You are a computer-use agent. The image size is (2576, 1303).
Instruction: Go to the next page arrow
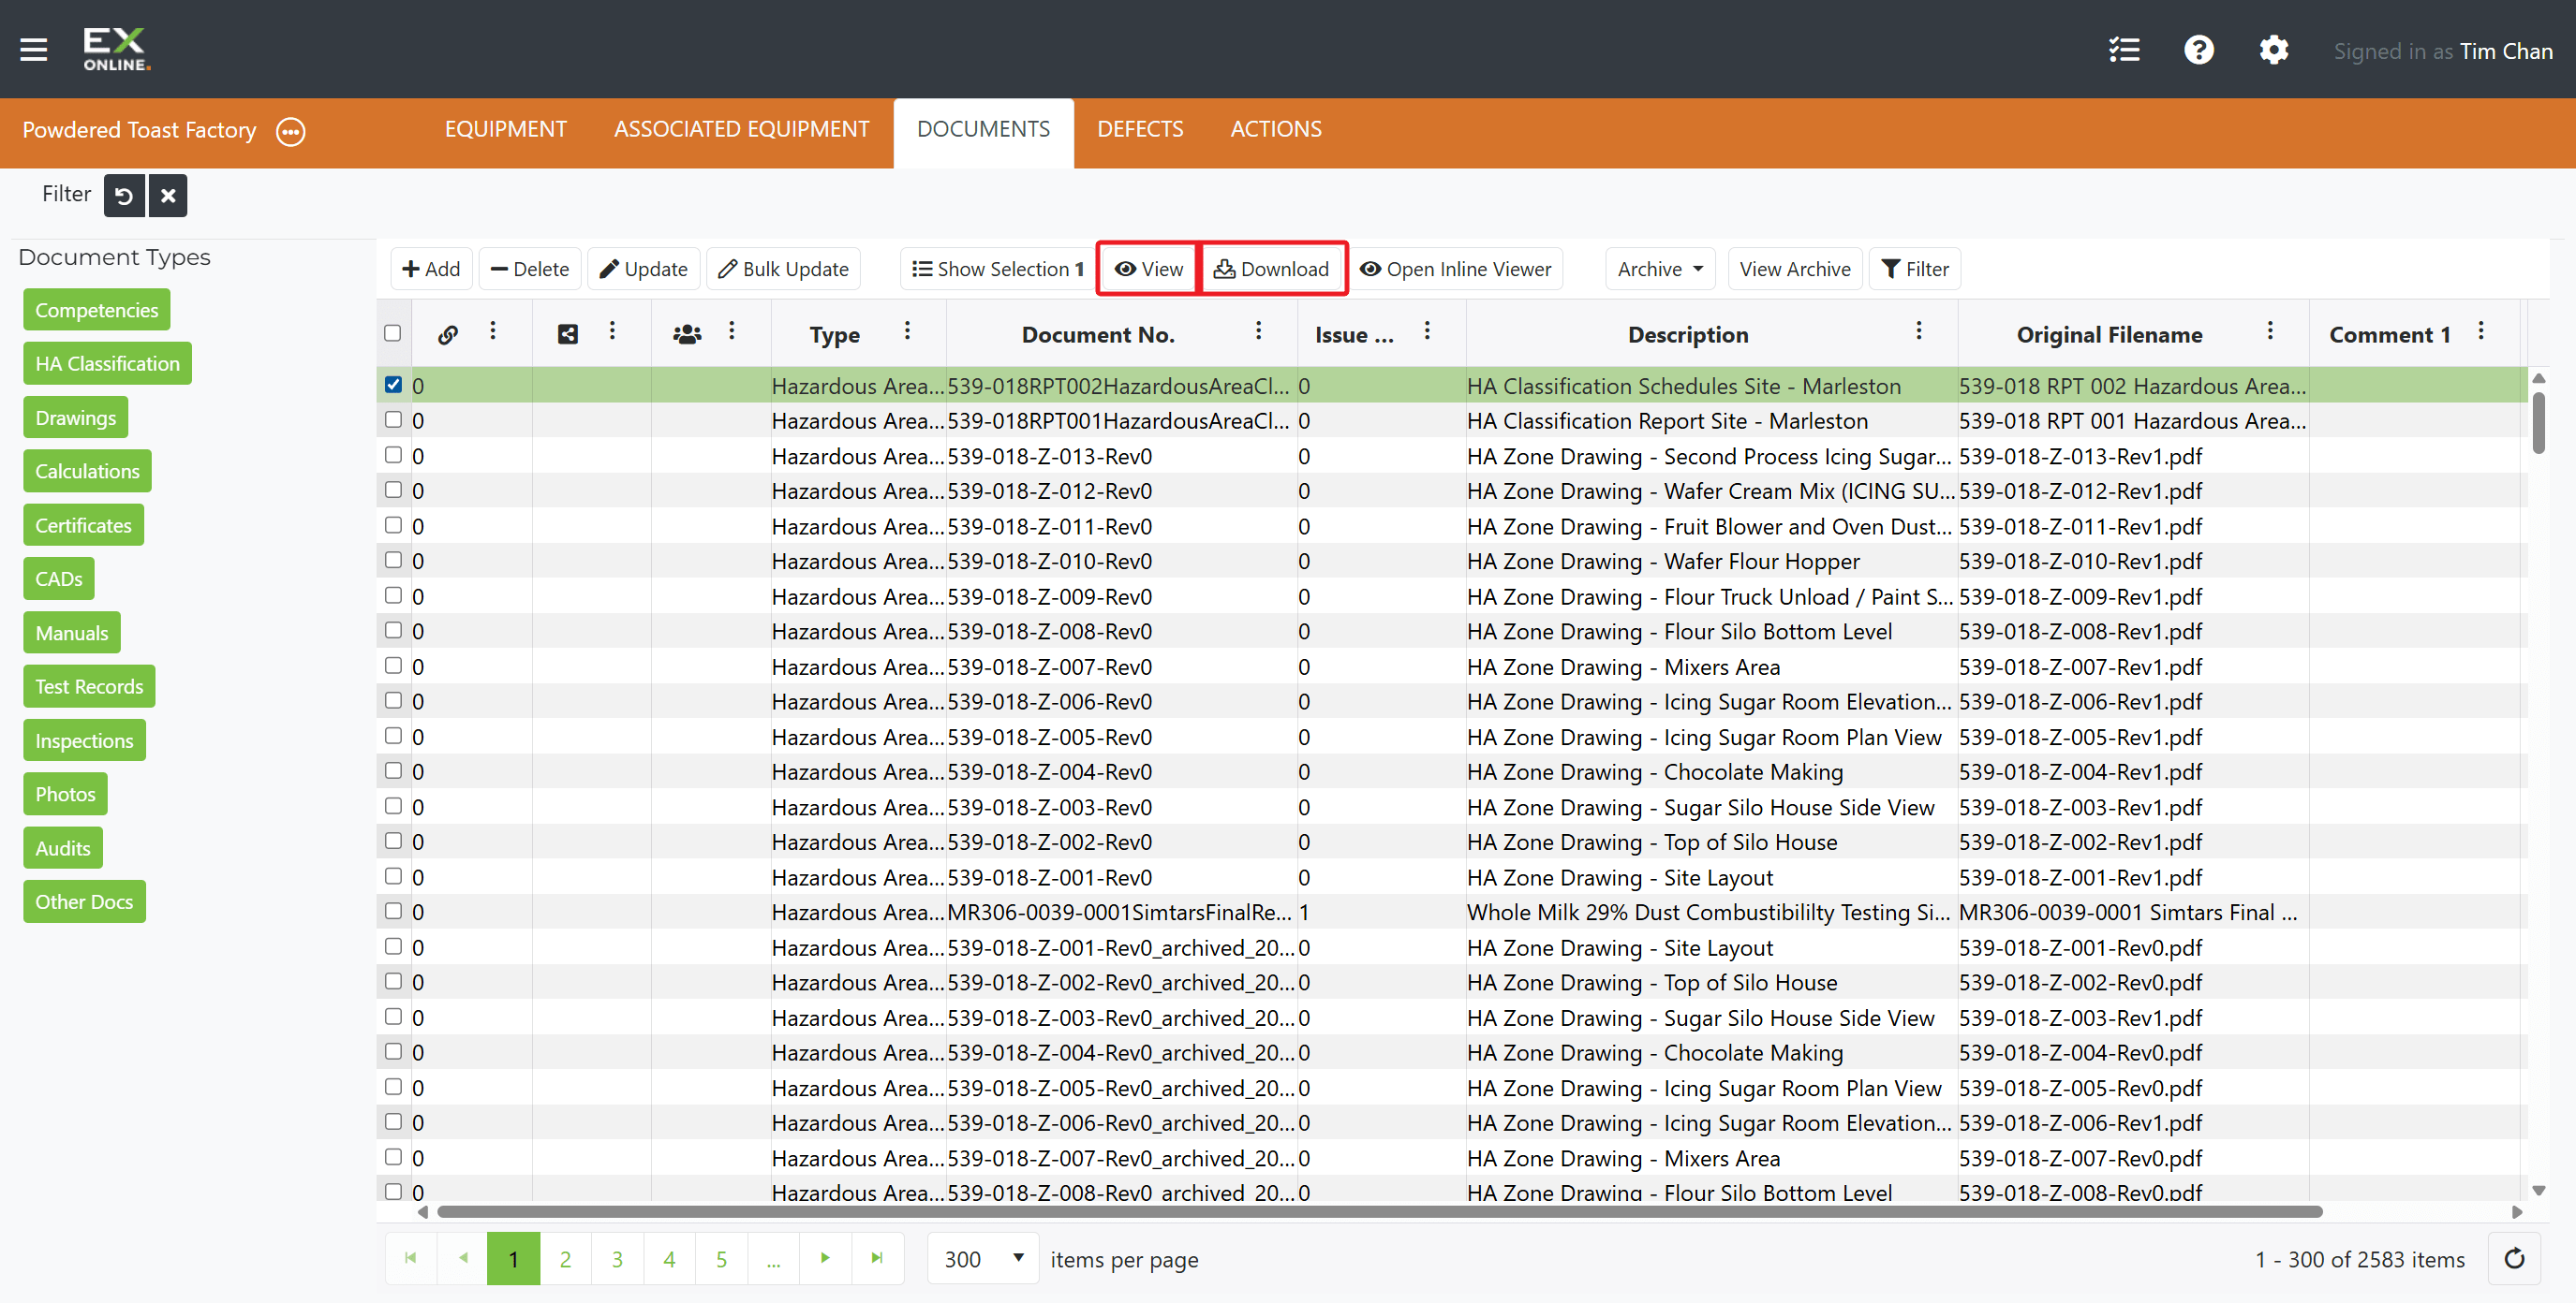(825, 1259)
